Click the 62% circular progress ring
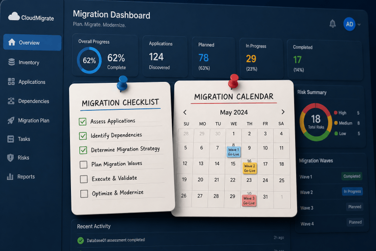376x251 pixels. pos(89,60)
